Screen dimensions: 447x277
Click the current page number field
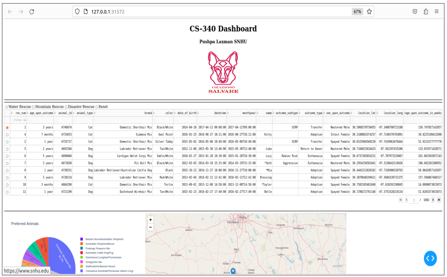[x=414, y=200]
